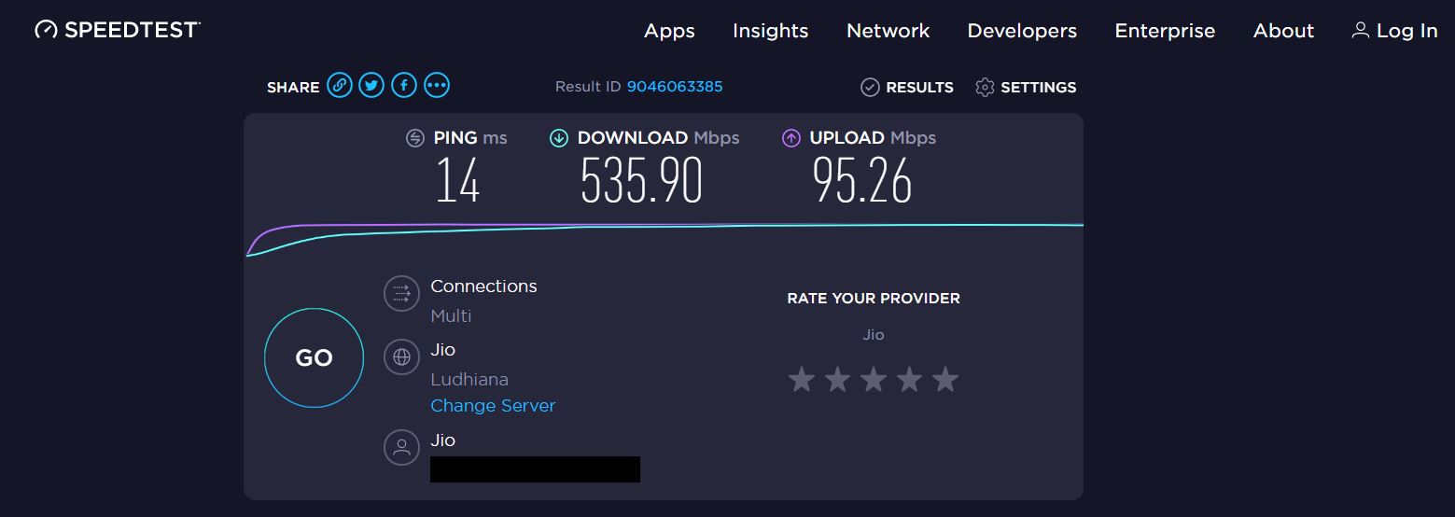Rate provider Jio five stars
The width and height of the screenshot is (1455, 517).
(x=945, y=380)
